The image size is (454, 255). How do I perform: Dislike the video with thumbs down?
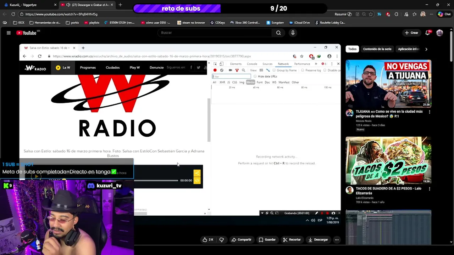pyautogui.click(x=221, y=240)
